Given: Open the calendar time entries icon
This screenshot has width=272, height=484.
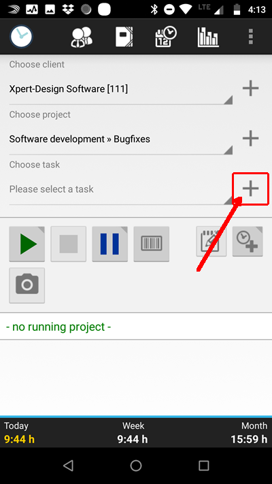Looking at the screenshot, I should [166, 37].
